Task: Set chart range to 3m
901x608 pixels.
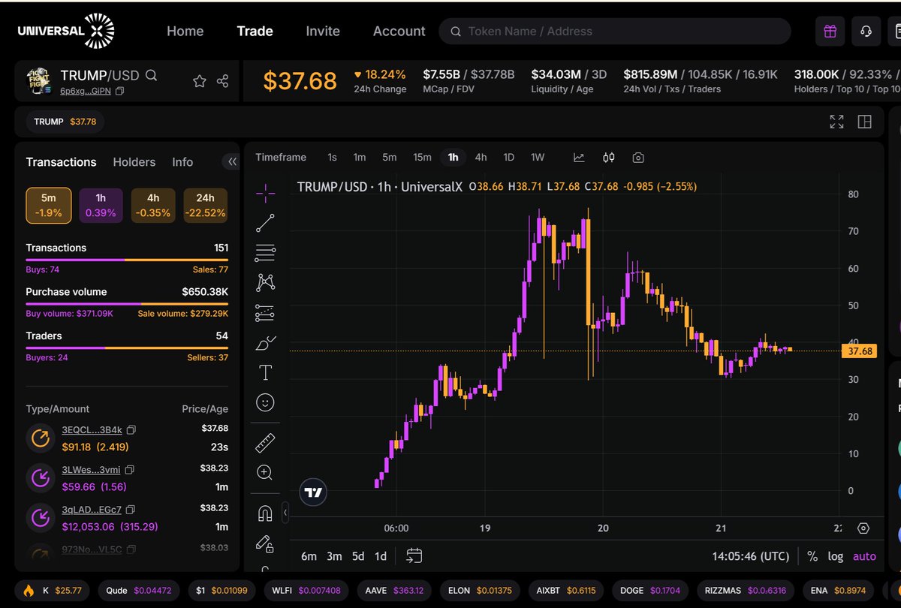Action: click(x=334, y=556)
